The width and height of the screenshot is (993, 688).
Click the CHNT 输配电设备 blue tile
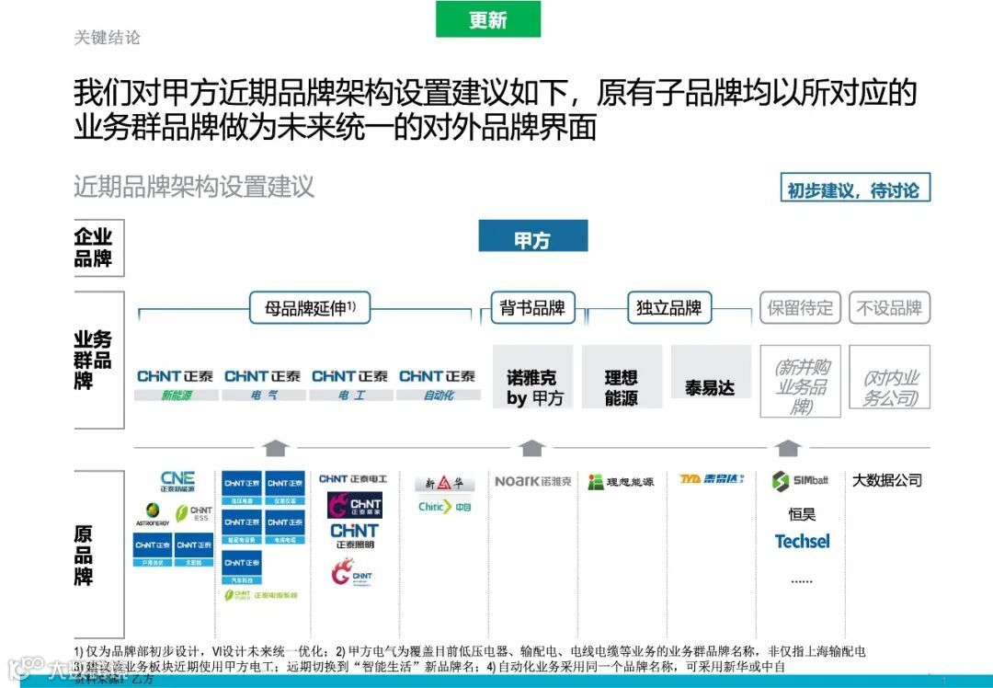pyautogui.click(x=242, y=527)
